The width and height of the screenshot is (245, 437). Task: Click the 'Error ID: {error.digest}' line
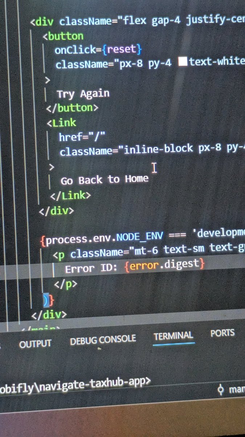135,267
